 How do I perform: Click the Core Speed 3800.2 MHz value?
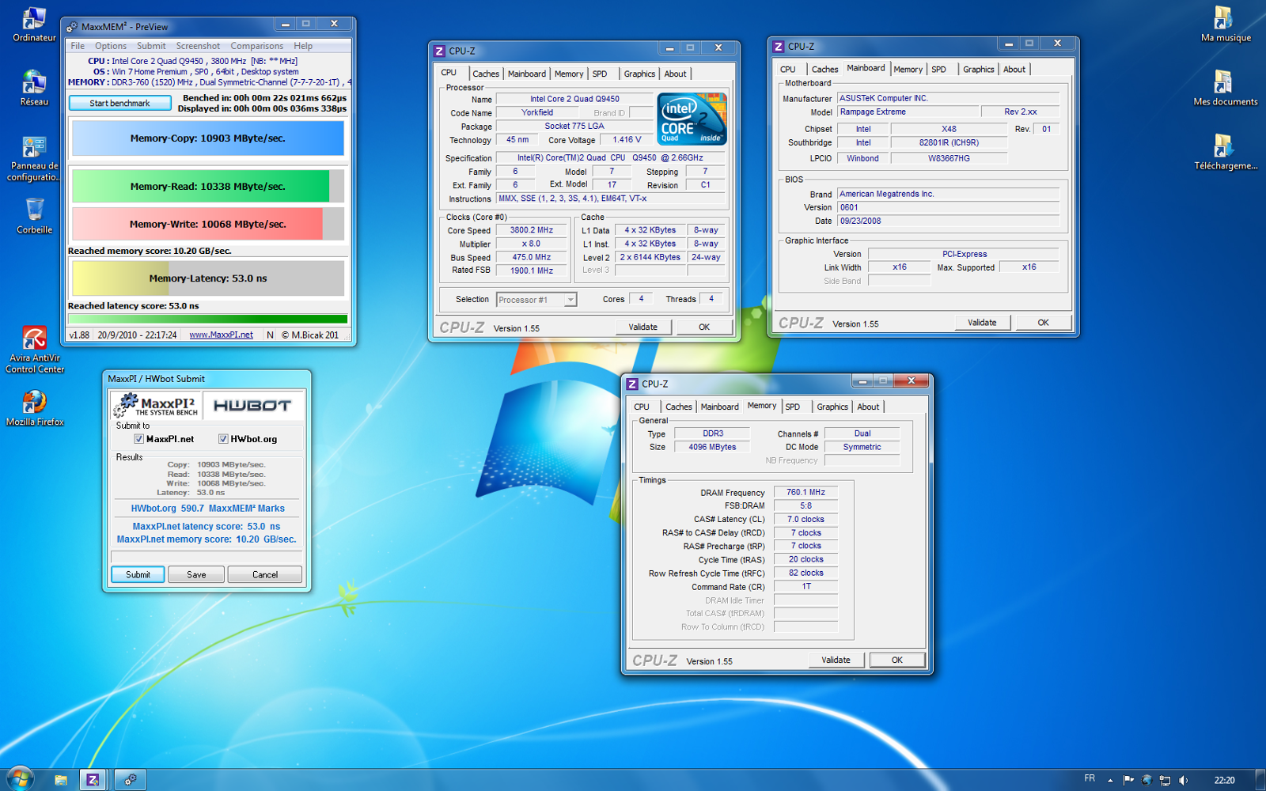coord(532,230)
